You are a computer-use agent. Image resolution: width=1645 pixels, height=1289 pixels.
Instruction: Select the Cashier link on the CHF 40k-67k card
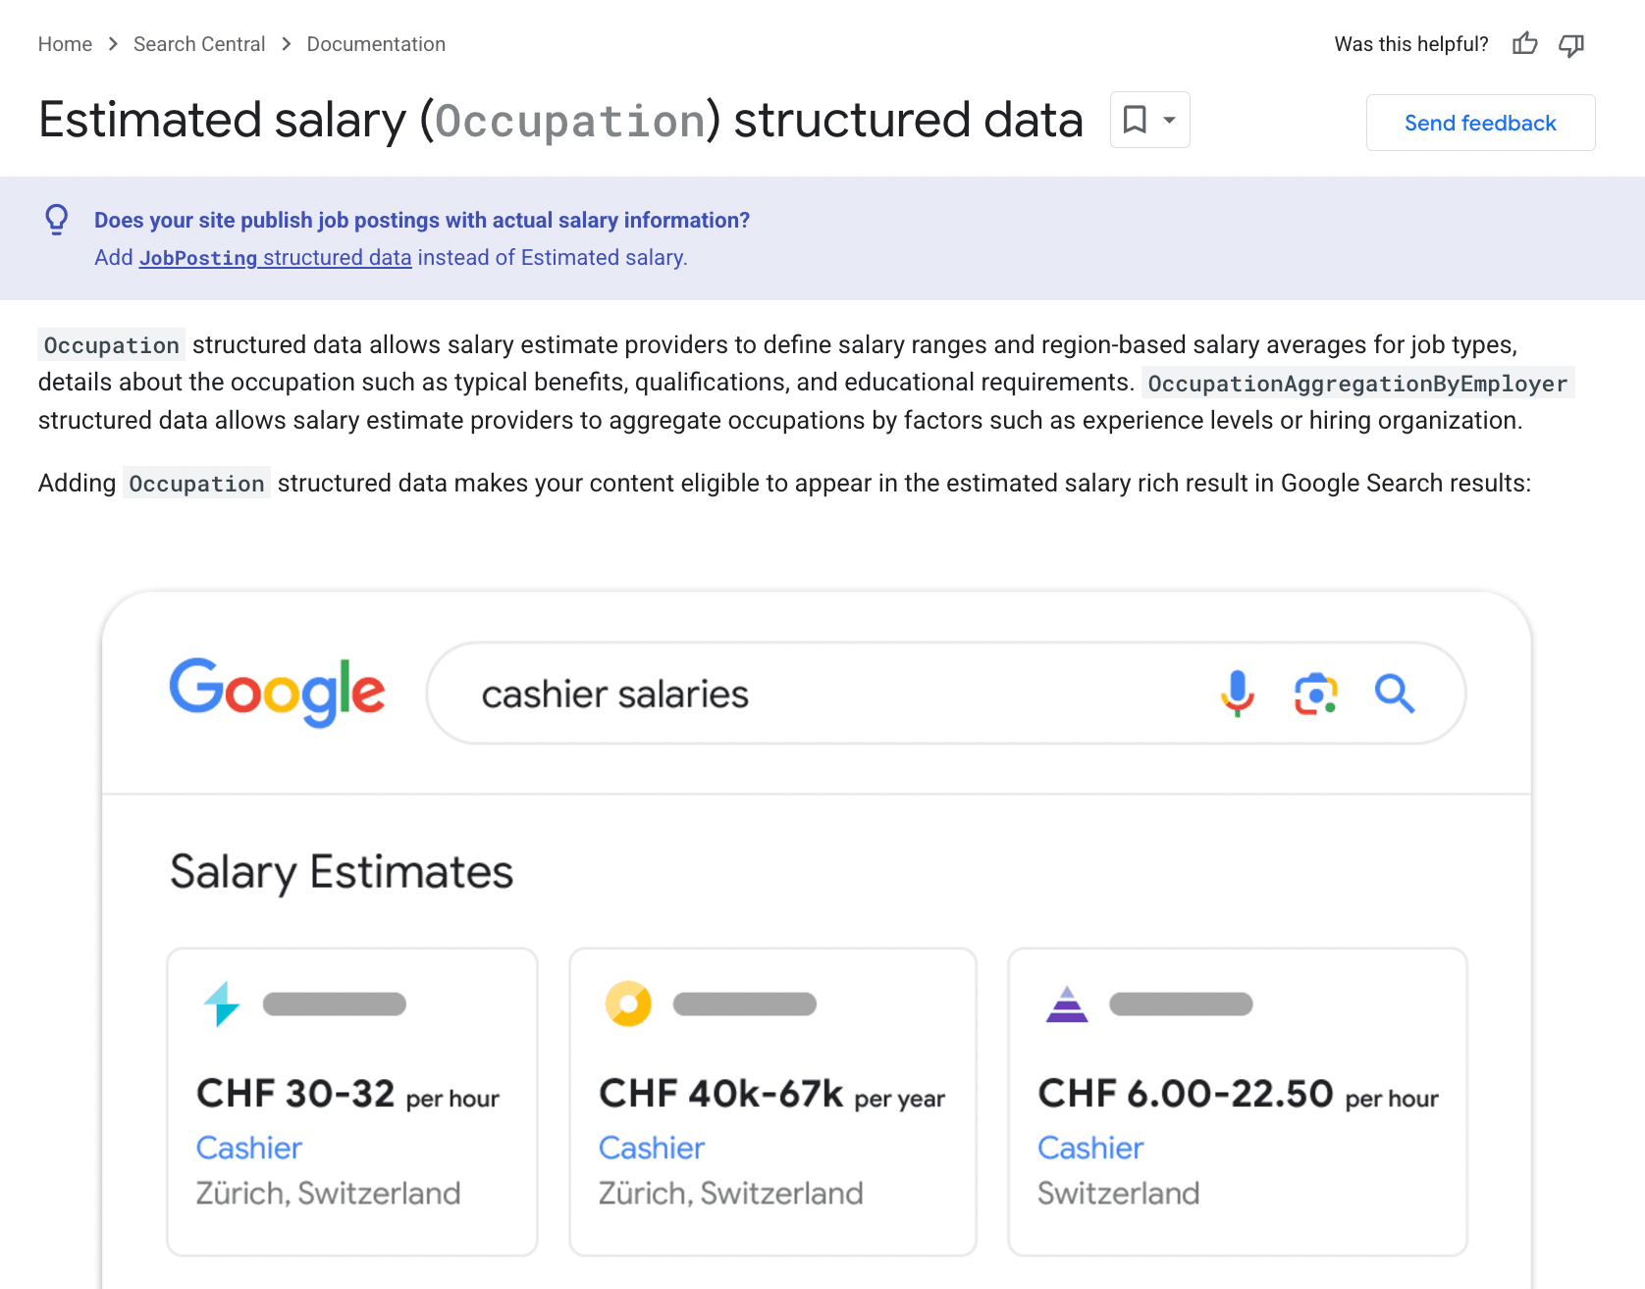tap(651, 1147)
